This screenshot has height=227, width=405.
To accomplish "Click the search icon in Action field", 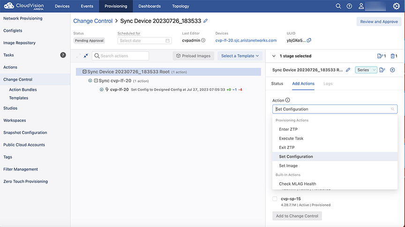I will pyautogui.click(x=392, y=109).
